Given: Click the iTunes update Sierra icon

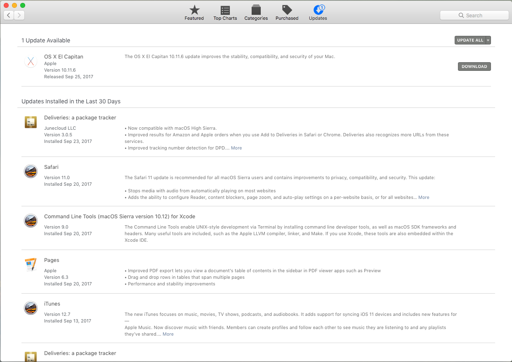Looking at the screenshot, I should pos(31,308).
